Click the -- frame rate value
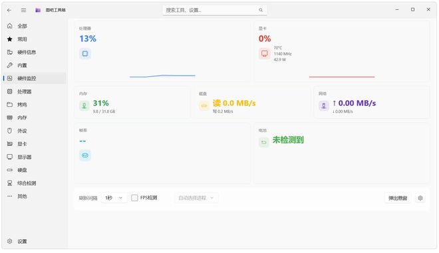Viewport: 439px width, 253px height. click(82, 141)
